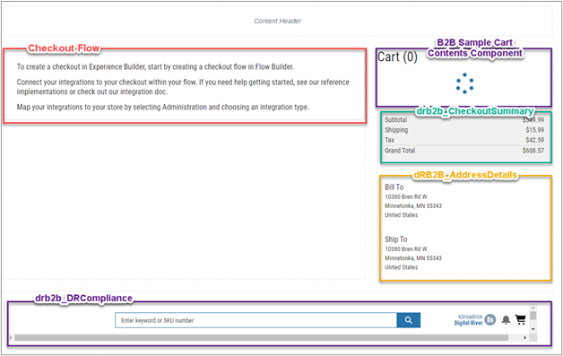The height and width of the screenshot is (356, 563).
Task: Click the Grand Total label
Action: point(400,151)
